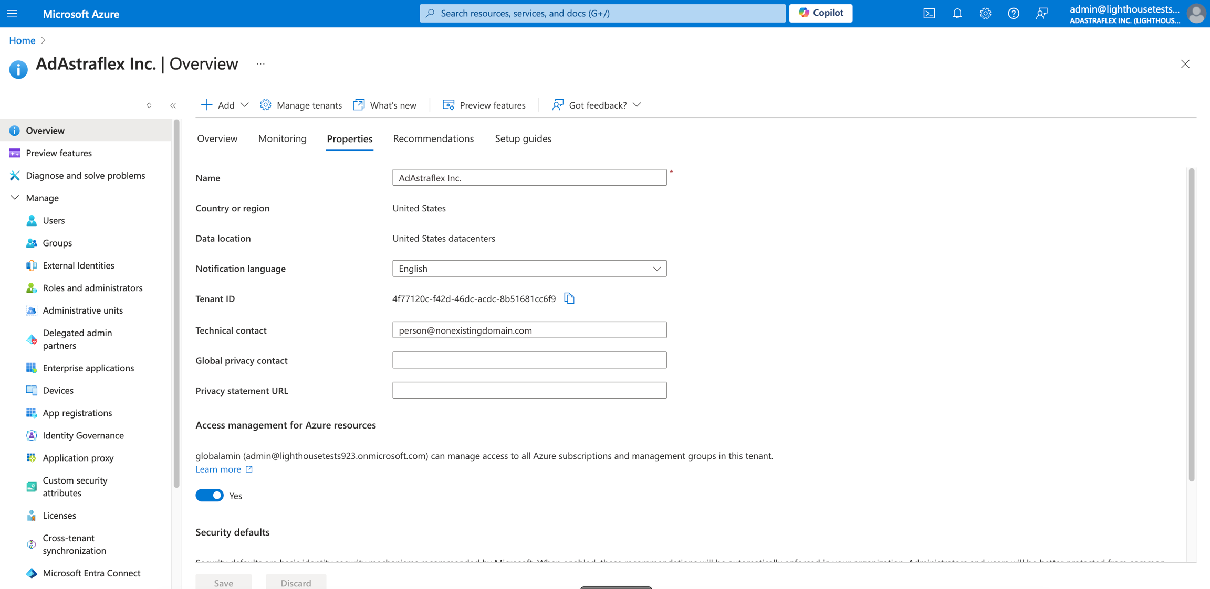Click the Global privacy contact field
This screenshot has height=589, width=1210.
tap(529, 360)
